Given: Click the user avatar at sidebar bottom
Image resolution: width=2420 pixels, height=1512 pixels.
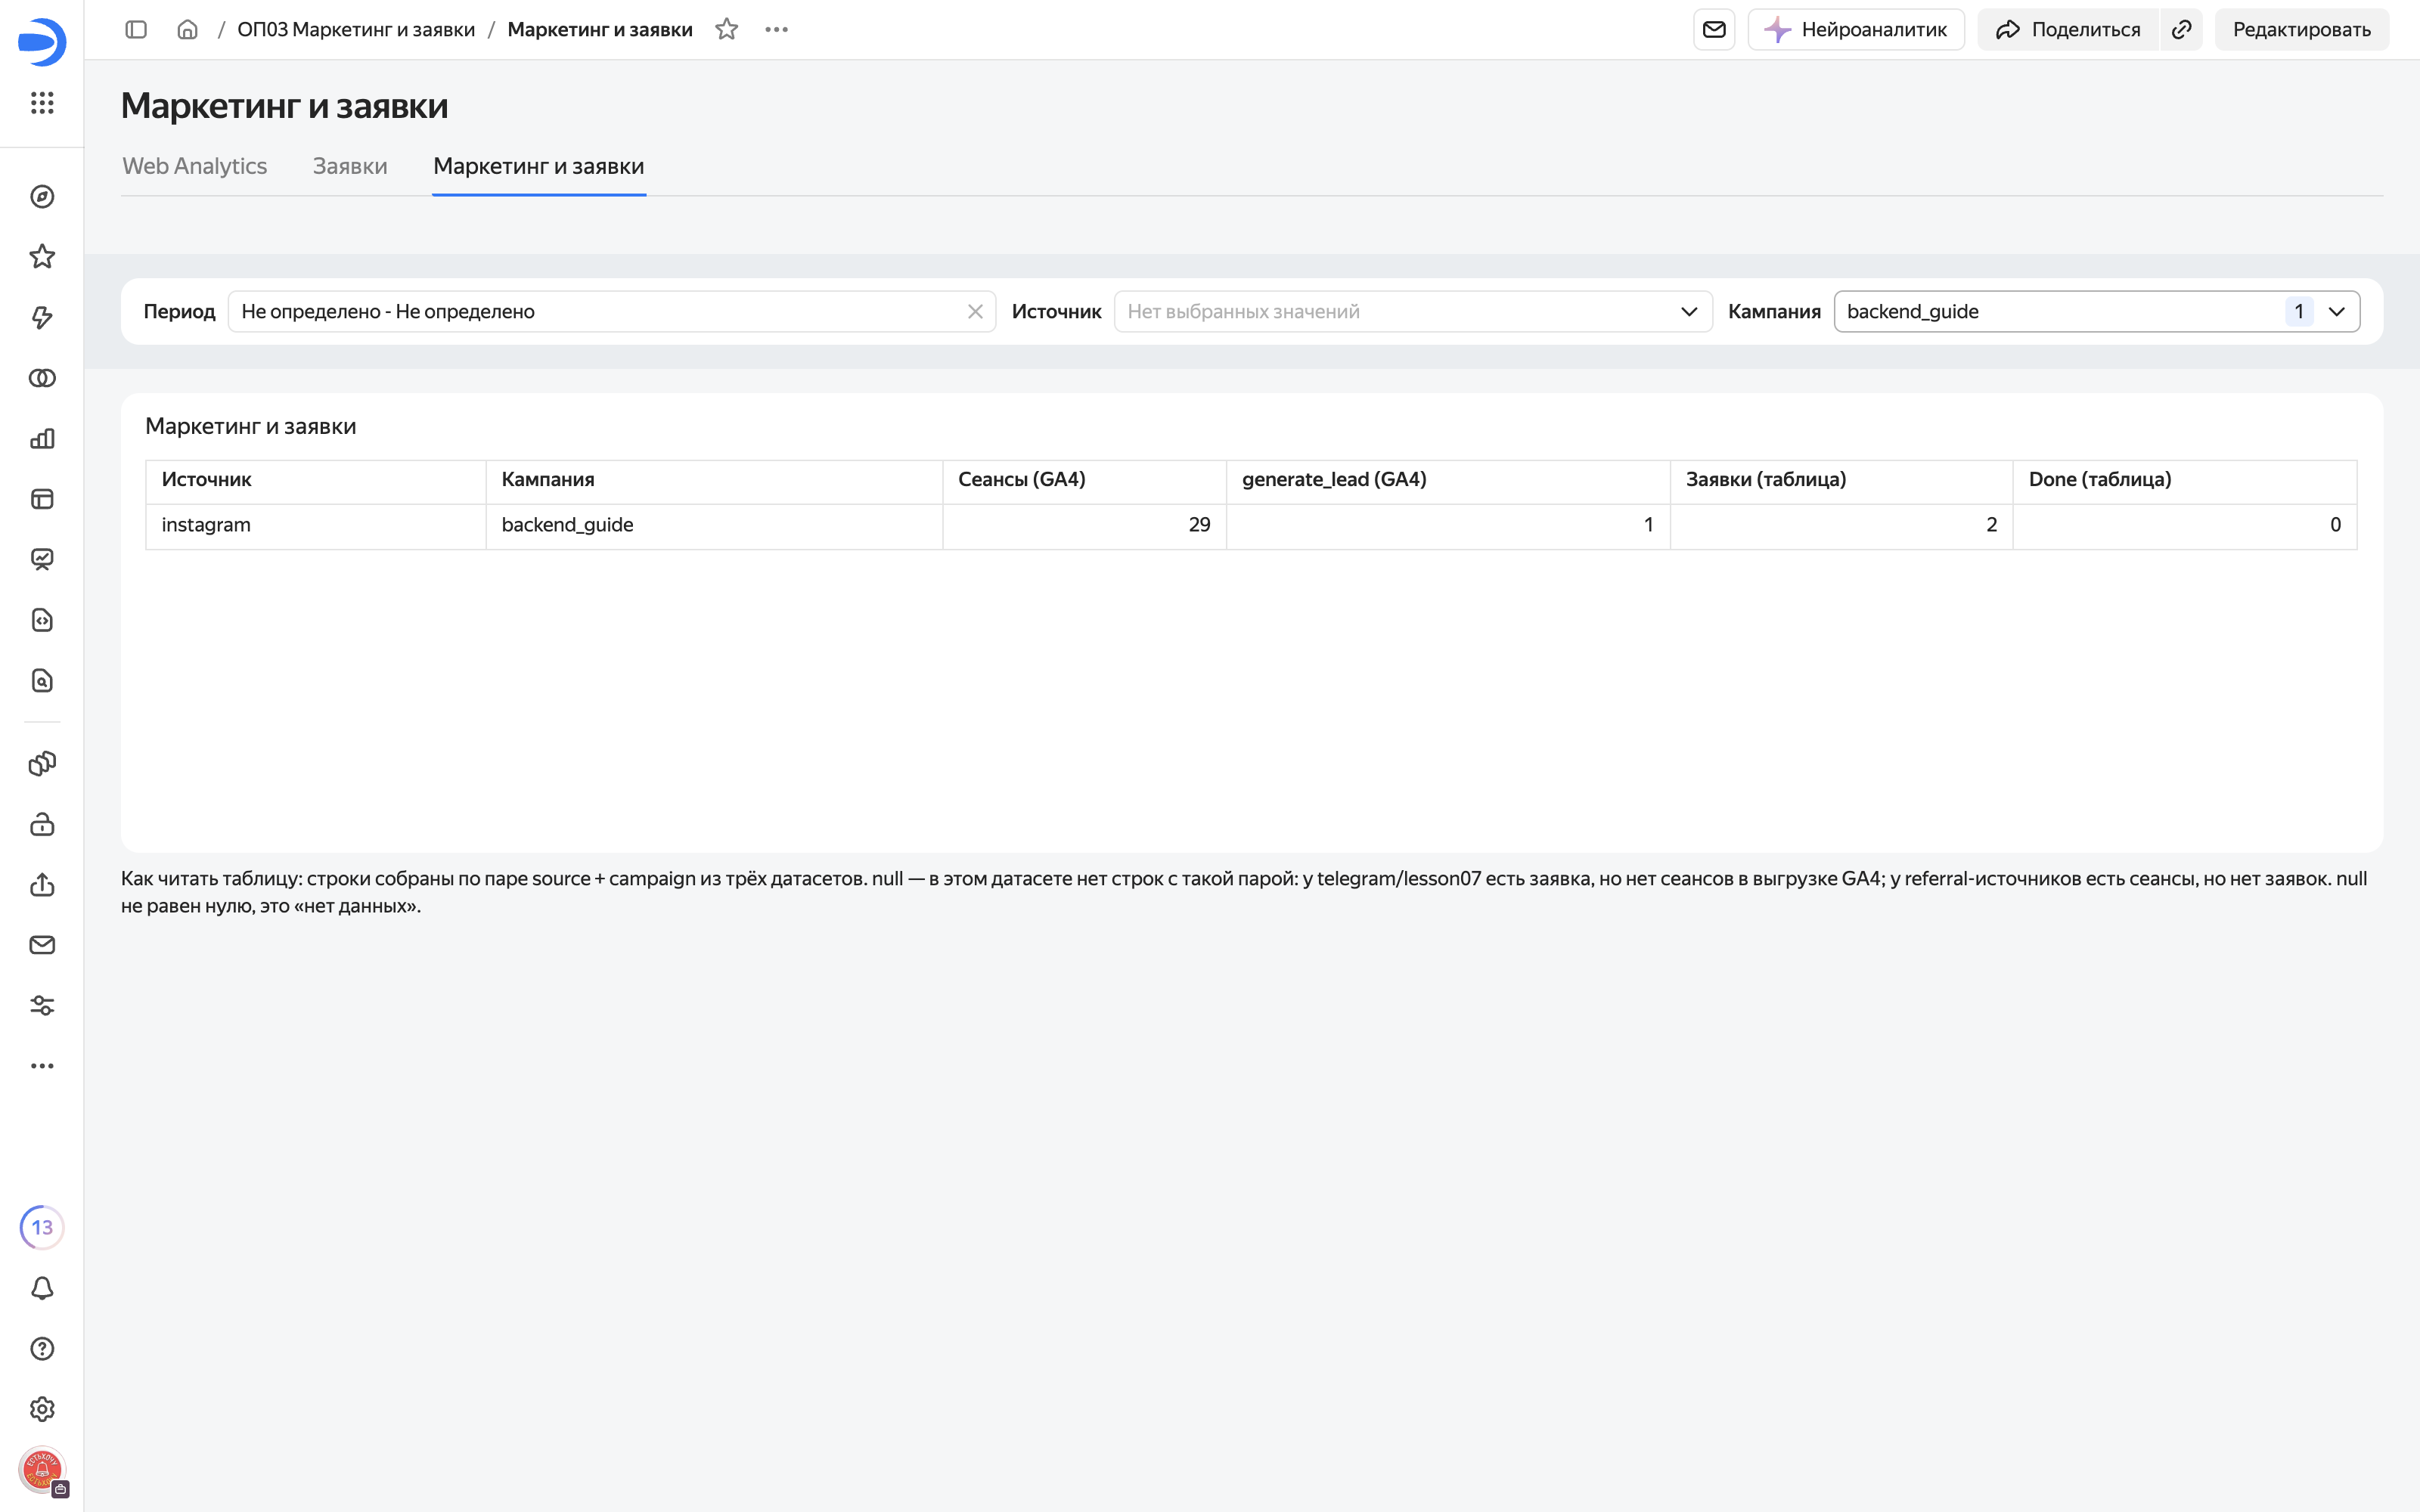Looking at the screenshot, I should pyautogui.click(x=42, y=1470).
